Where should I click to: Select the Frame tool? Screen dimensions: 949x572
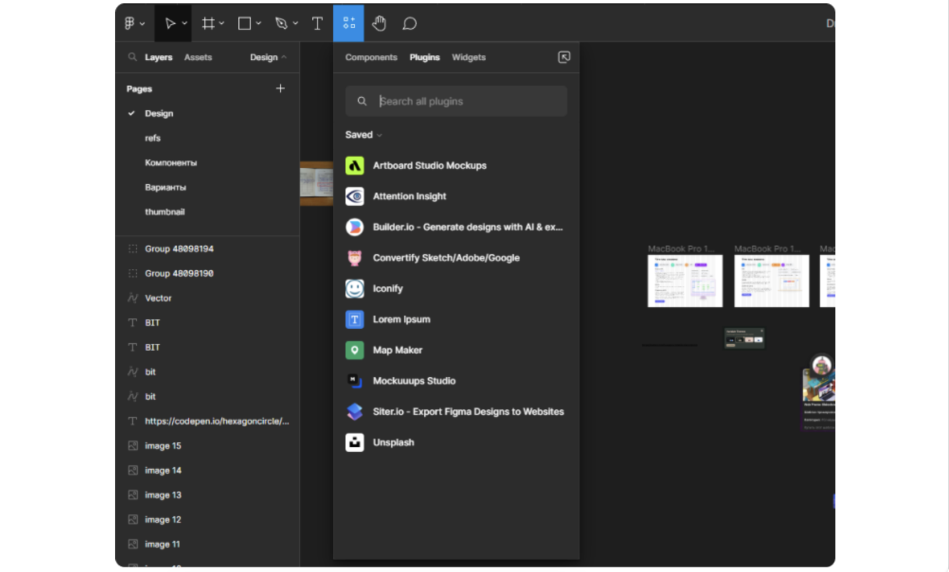point(208,23)
